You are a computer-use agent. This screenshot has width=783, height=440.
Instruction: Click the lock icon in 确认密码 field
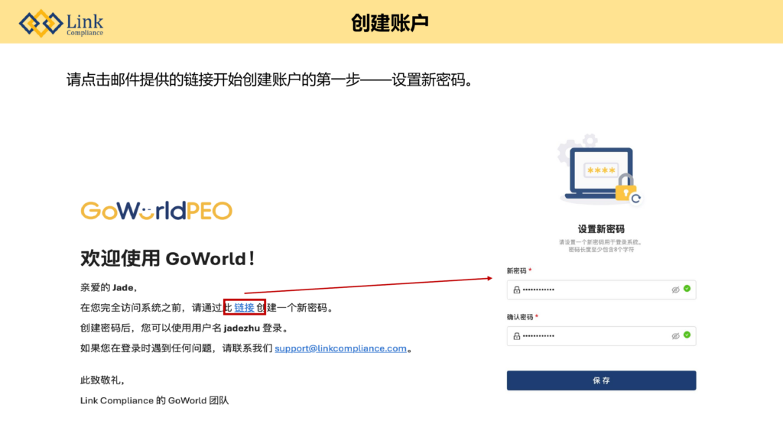click(x=517, y=336)
